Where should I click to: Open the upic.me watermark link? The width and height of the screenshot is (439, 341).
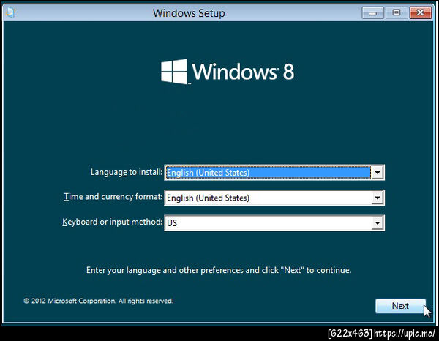coord(405,333)
